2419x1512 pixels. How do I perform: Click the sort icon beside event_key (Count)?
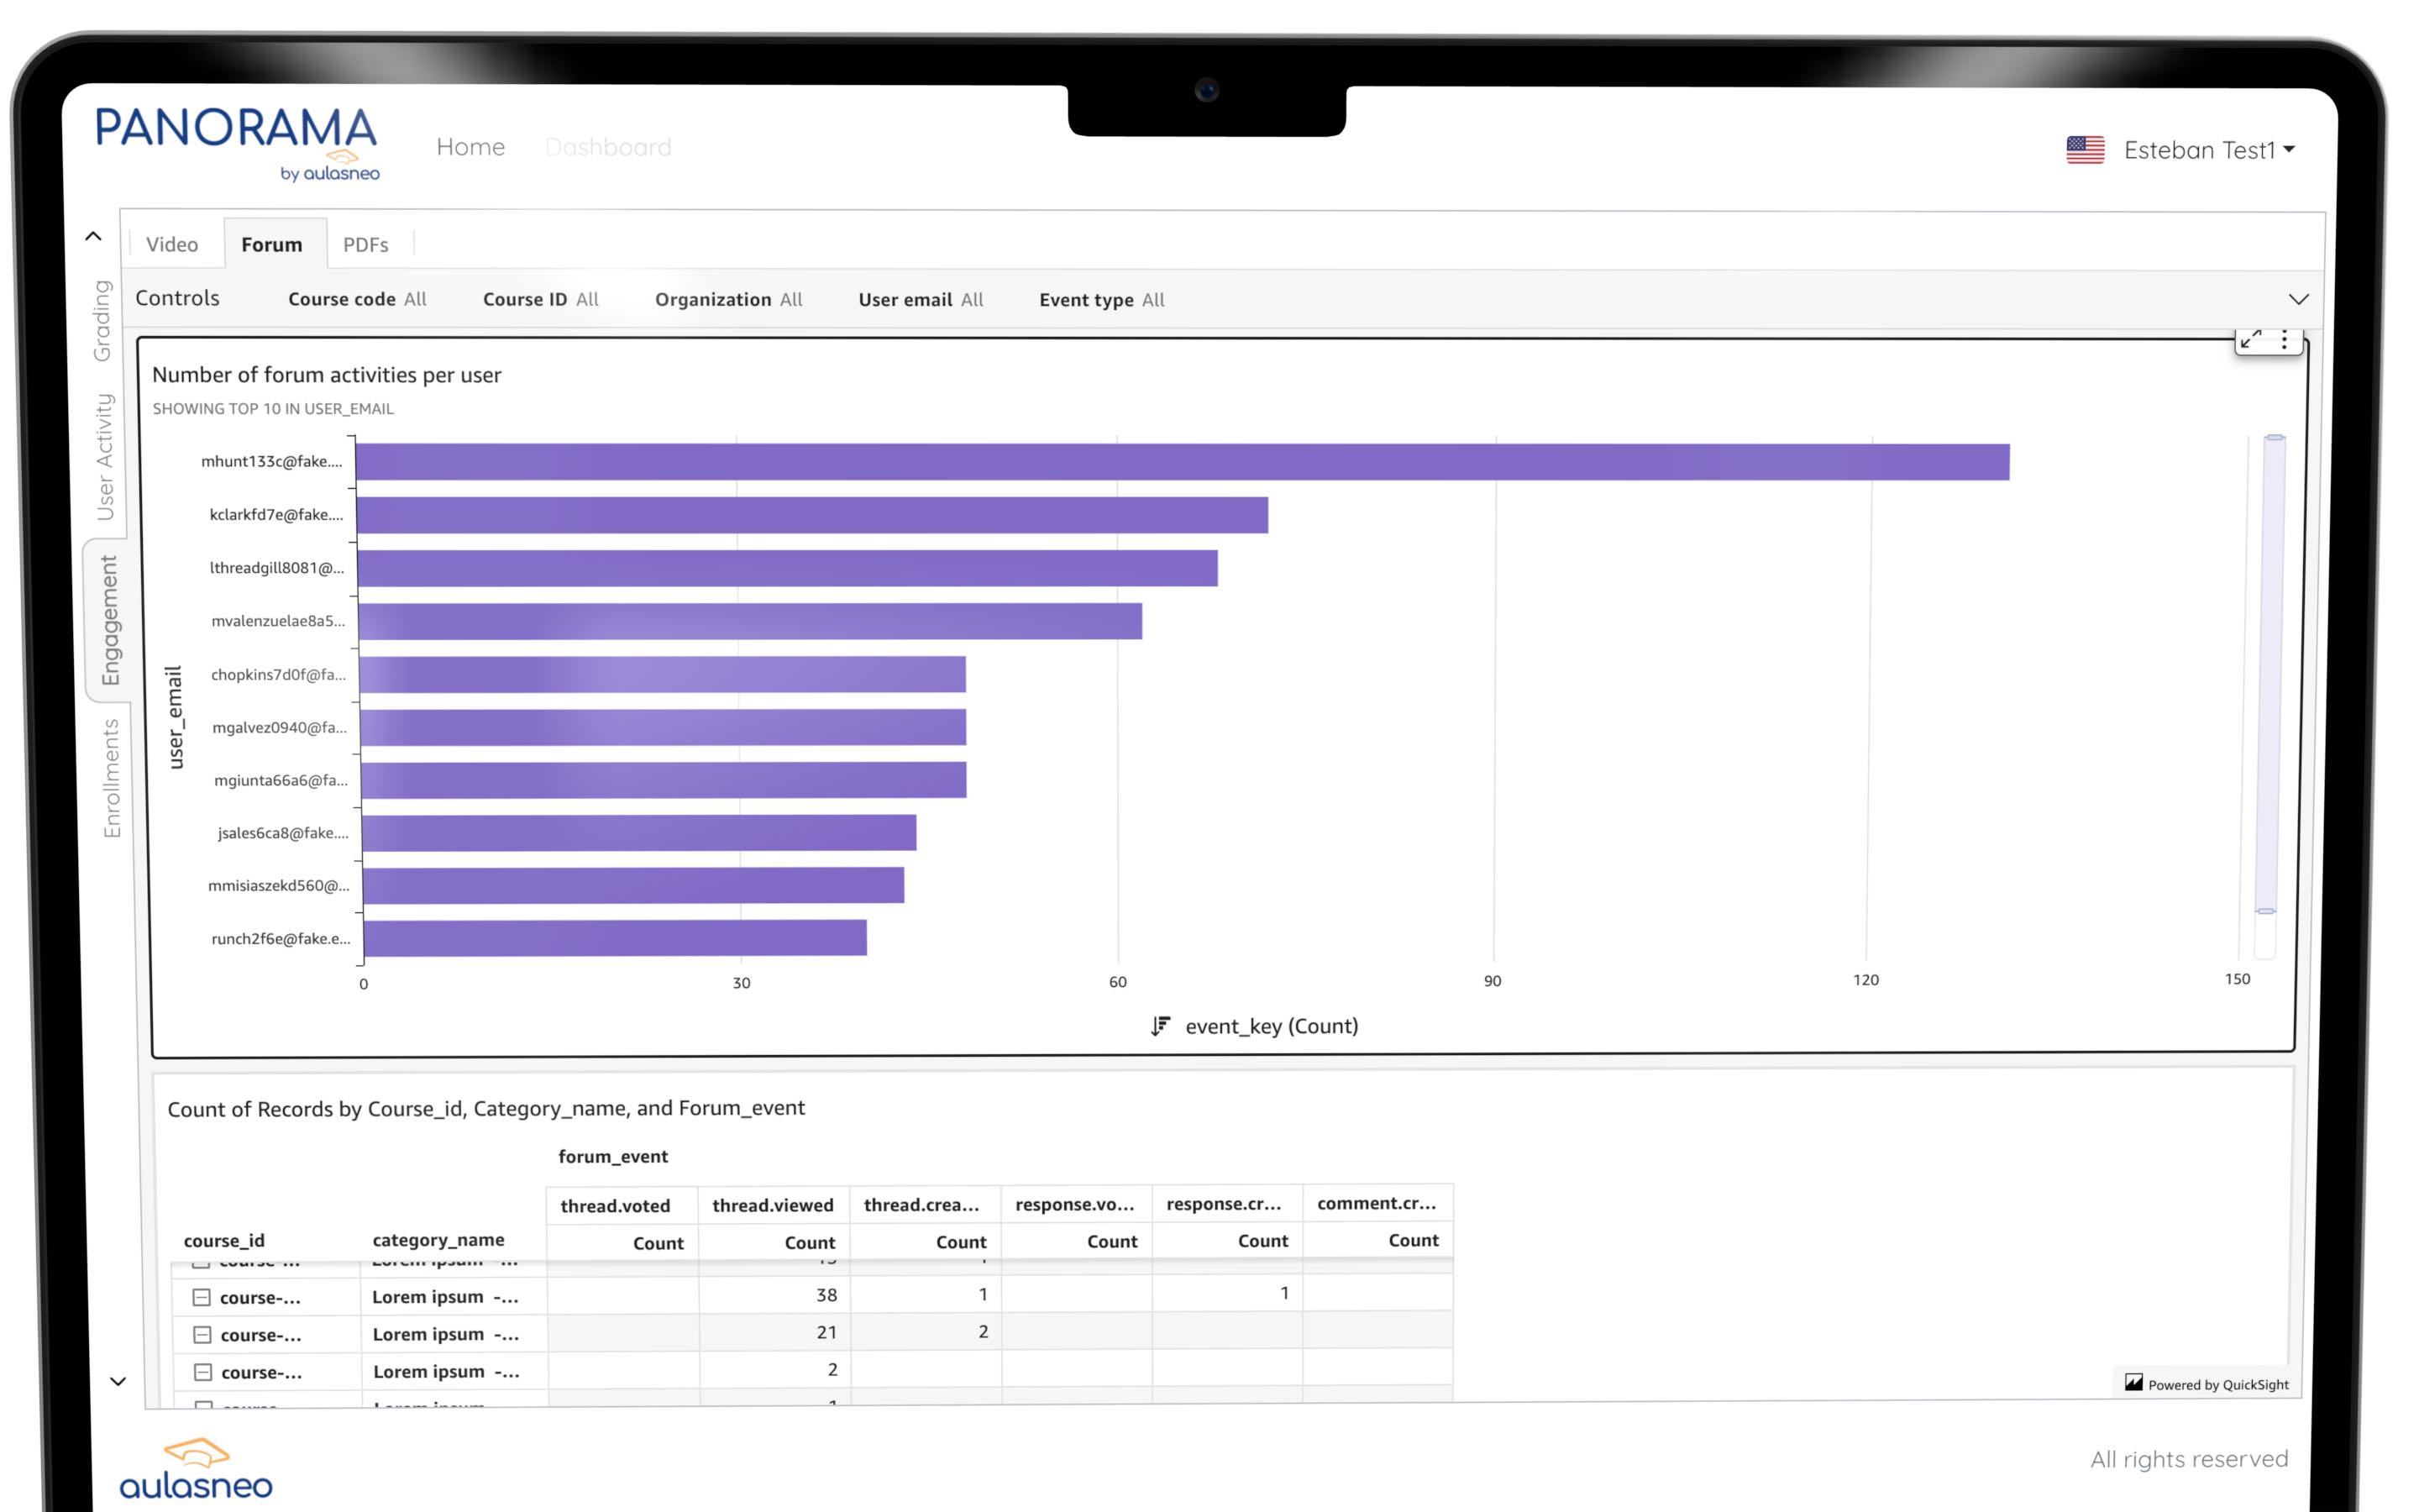point(1159,1026)
